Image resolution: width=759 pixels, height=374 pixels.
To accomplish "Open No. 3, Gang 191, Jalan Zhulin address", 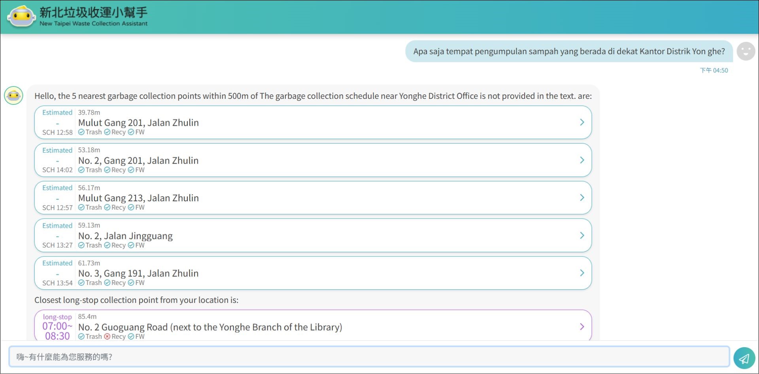I will click(x=138, y=273).
